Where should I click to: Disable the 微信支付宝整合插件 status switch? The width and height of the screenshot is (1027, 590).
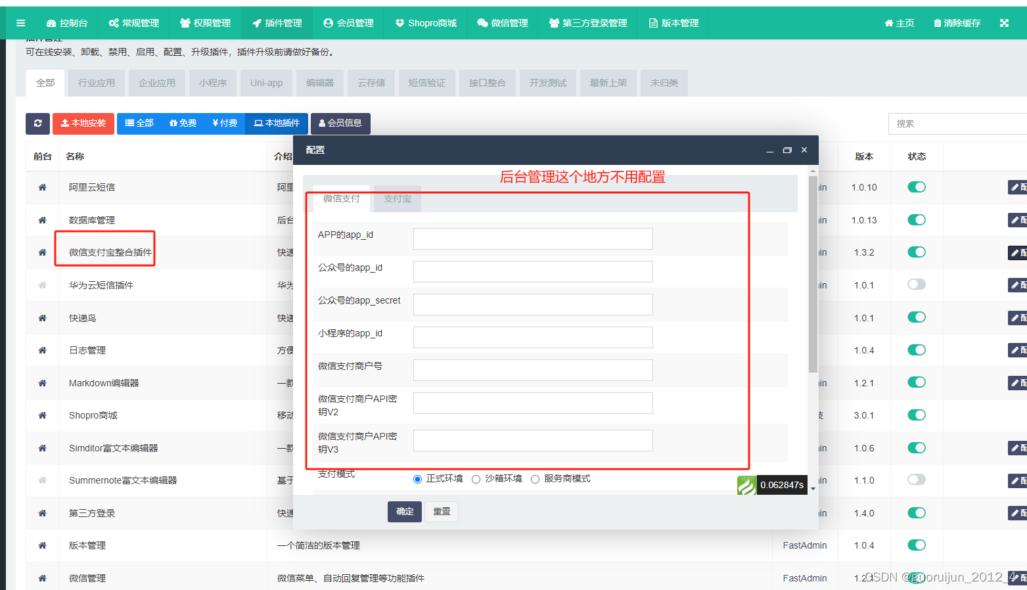click(917, 252)
